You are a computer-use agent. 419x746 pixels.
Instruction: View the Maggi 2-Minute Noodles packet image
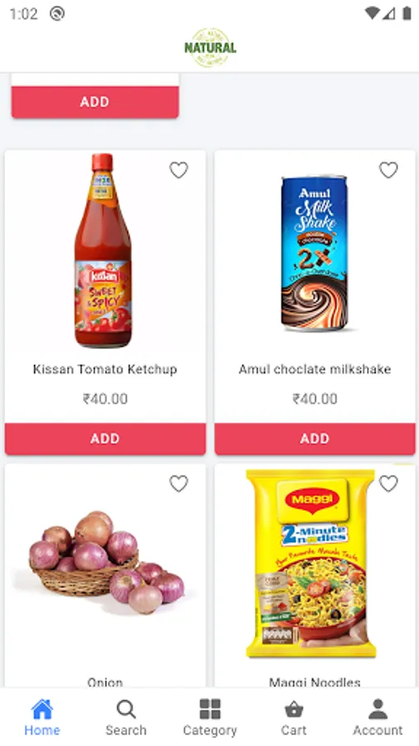(311, 564)
